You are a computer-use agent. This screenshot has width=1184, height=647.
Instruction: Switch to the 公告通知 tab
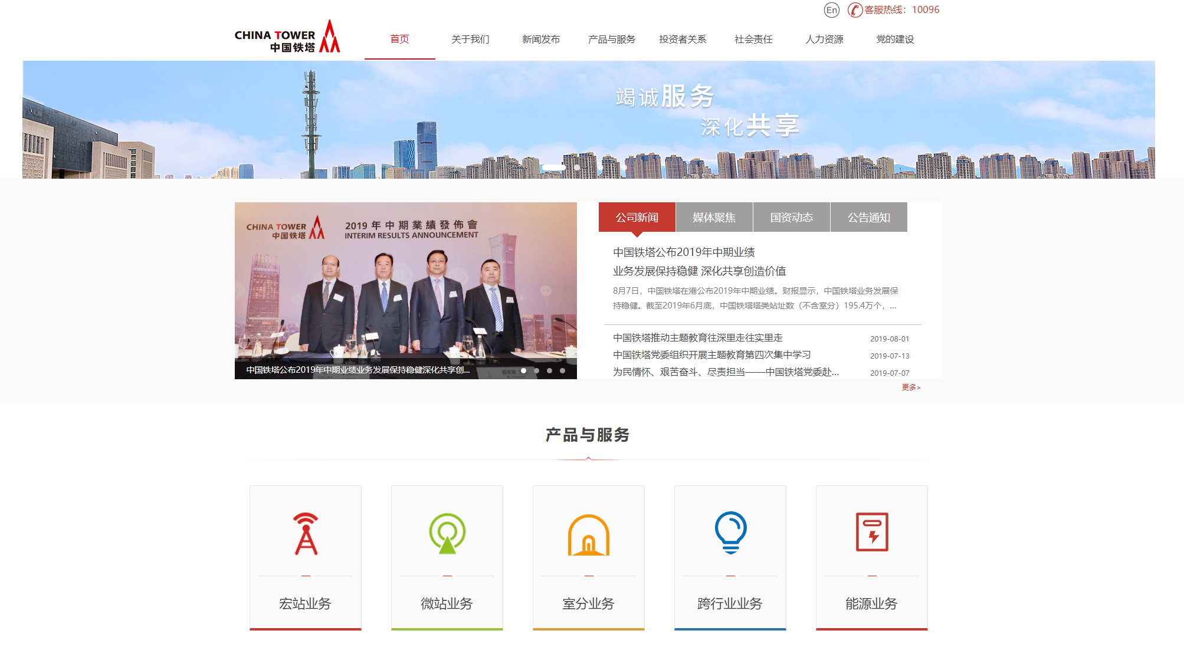[x=868, y=218]
